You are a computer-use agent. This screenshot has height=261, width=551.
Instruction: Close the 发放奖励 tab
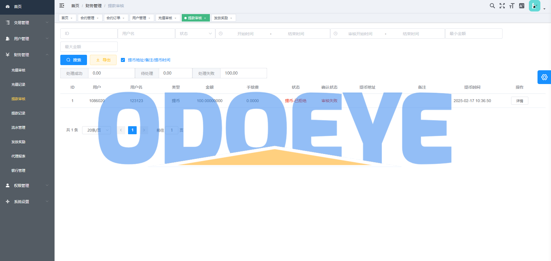coord(231,18)
